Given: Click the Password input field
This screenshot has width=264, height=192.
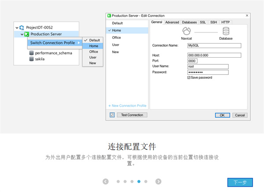Looking at the screenshot, I should [208, 72].
